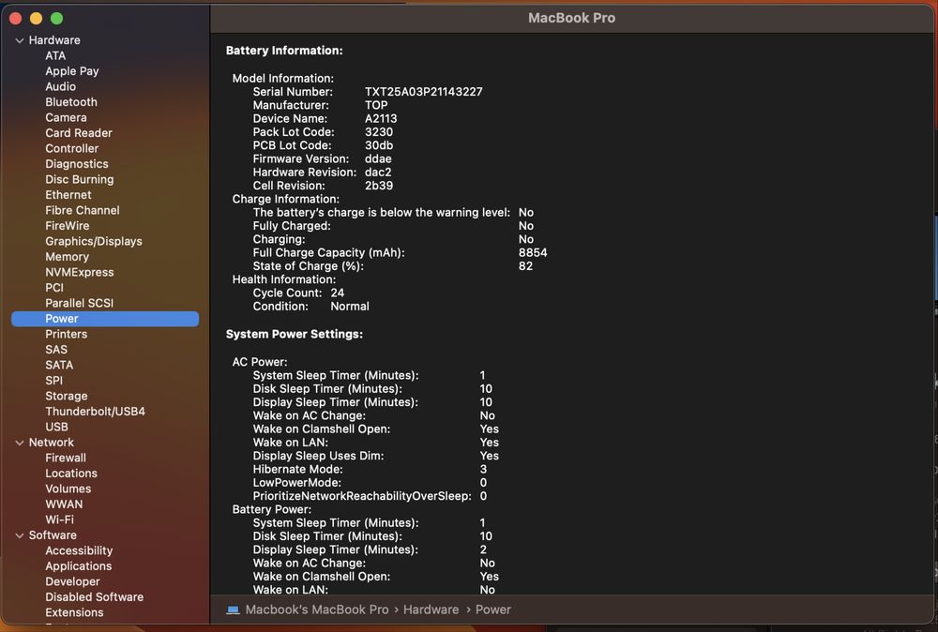The height and width of the screenshot is (632, 938).
Task: Select Firewall under Network
Action: pyautogui.click(x=66, y=458)
